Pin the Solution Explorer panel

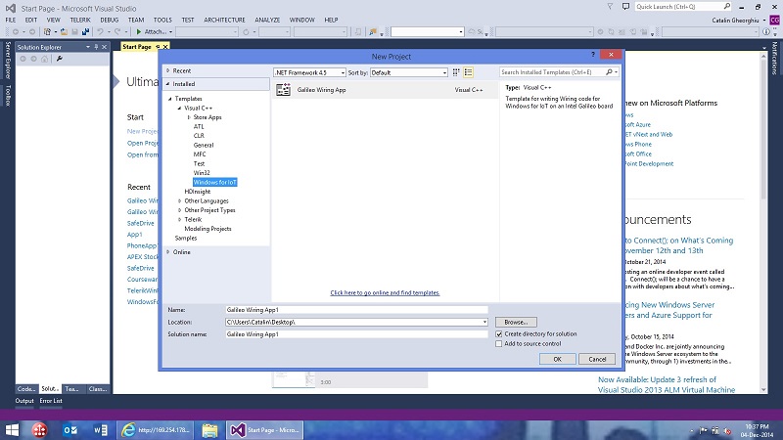[96, 47]
